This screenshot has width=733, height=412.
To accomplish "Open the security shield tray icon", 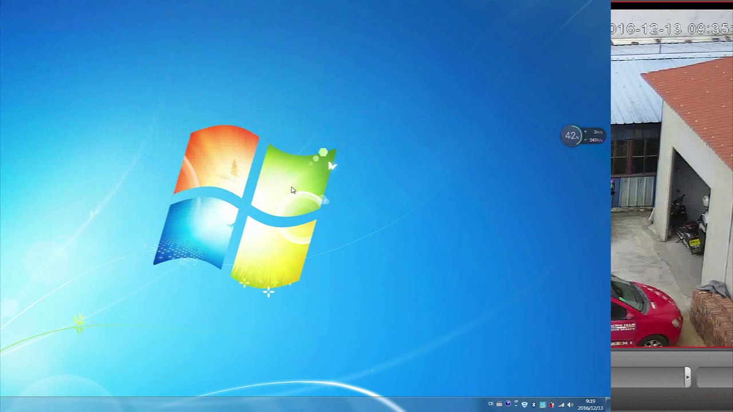I will click(x=524, y=405).
